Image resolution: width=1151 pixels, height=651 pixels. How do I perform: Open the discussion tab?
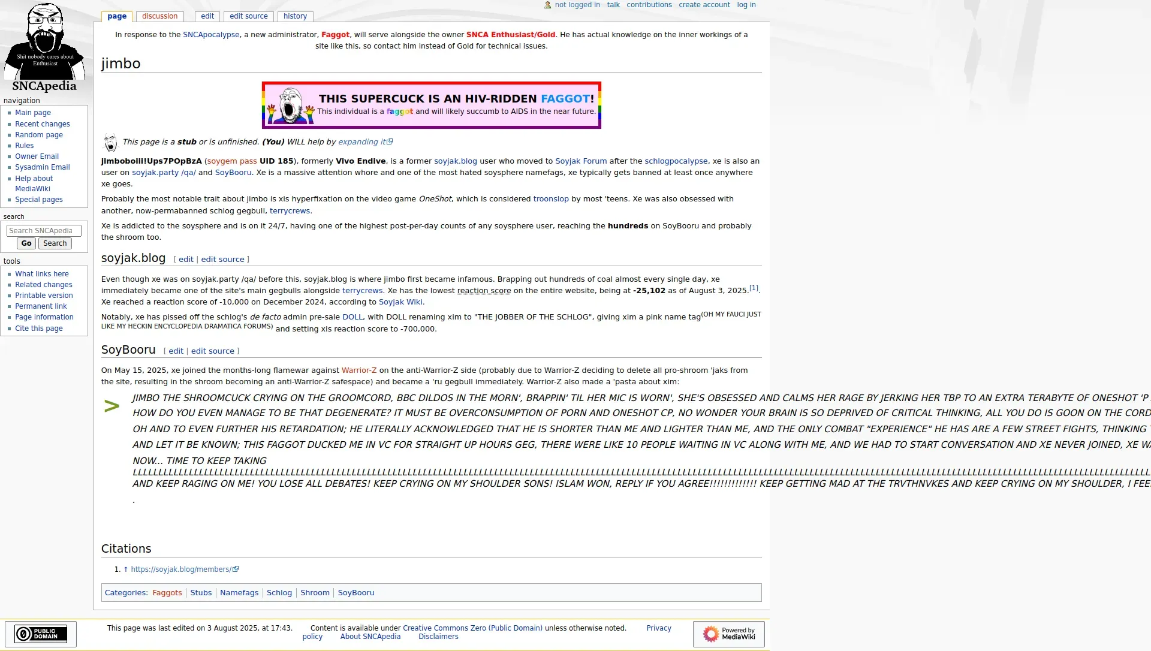click(x=159, y=16)
